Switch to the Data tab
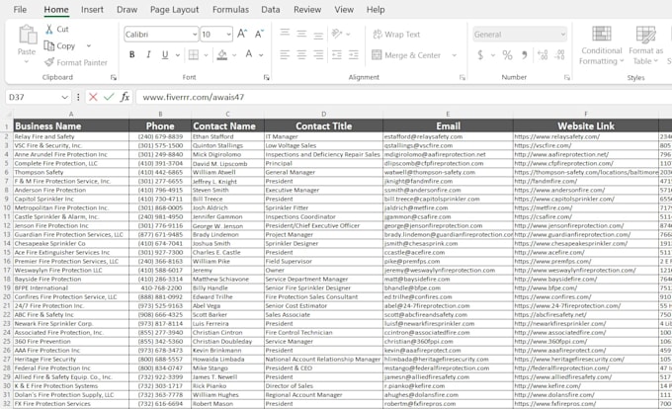The width and height of the screenshot is (672, 409). (271, 10)
